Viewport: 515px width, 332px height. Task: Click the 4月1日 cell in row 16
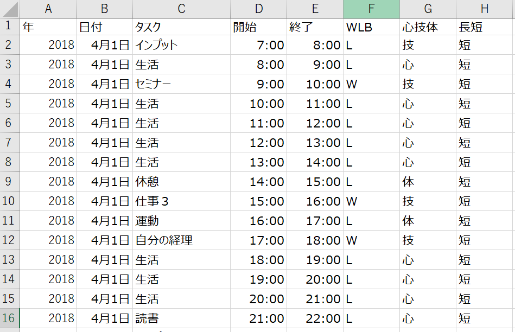[x=104, y=318]
